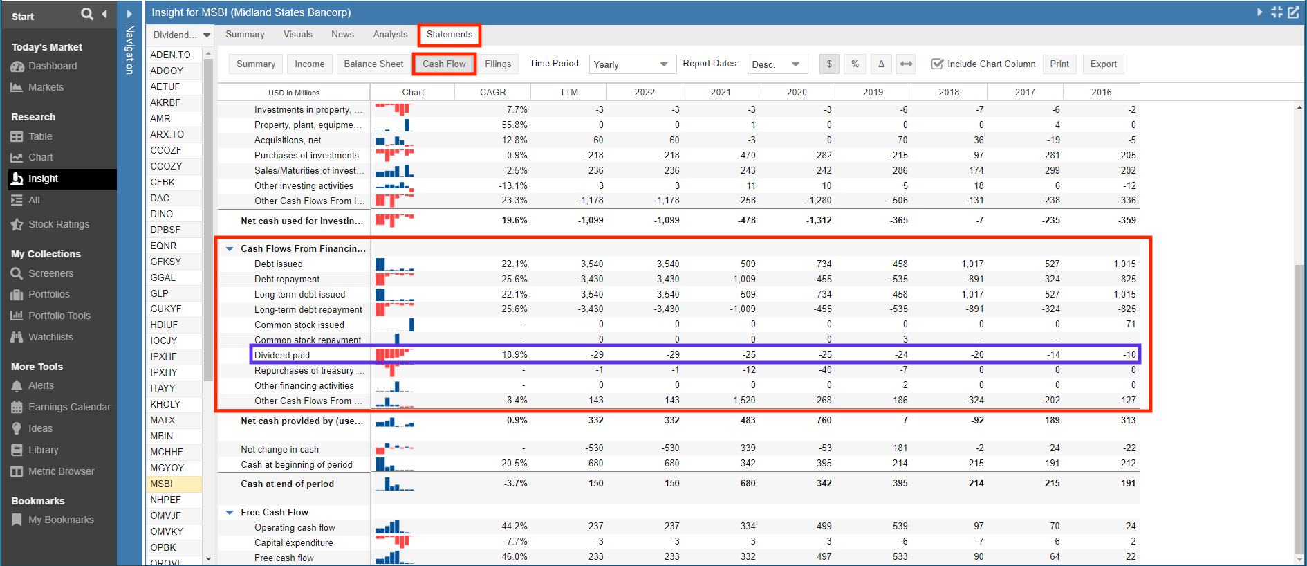Viewport: 1307px width, 566px height.
Task: Toggle Include Chart Column checkbox
Action: pyautogui.click(x=937, y=64)
